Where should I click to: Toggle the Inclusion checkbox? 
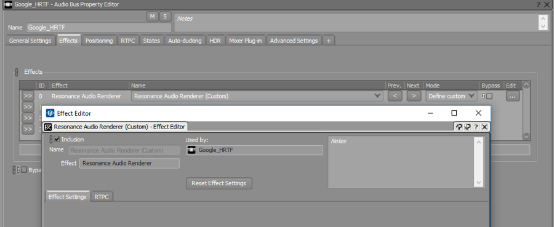pyautogui.click(x=57, y=140)
